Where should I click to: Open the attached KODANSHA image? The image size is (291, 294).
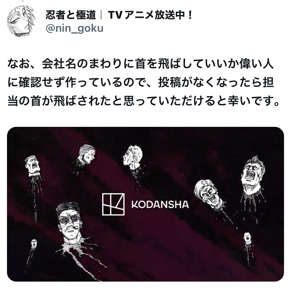coord(145,204)
